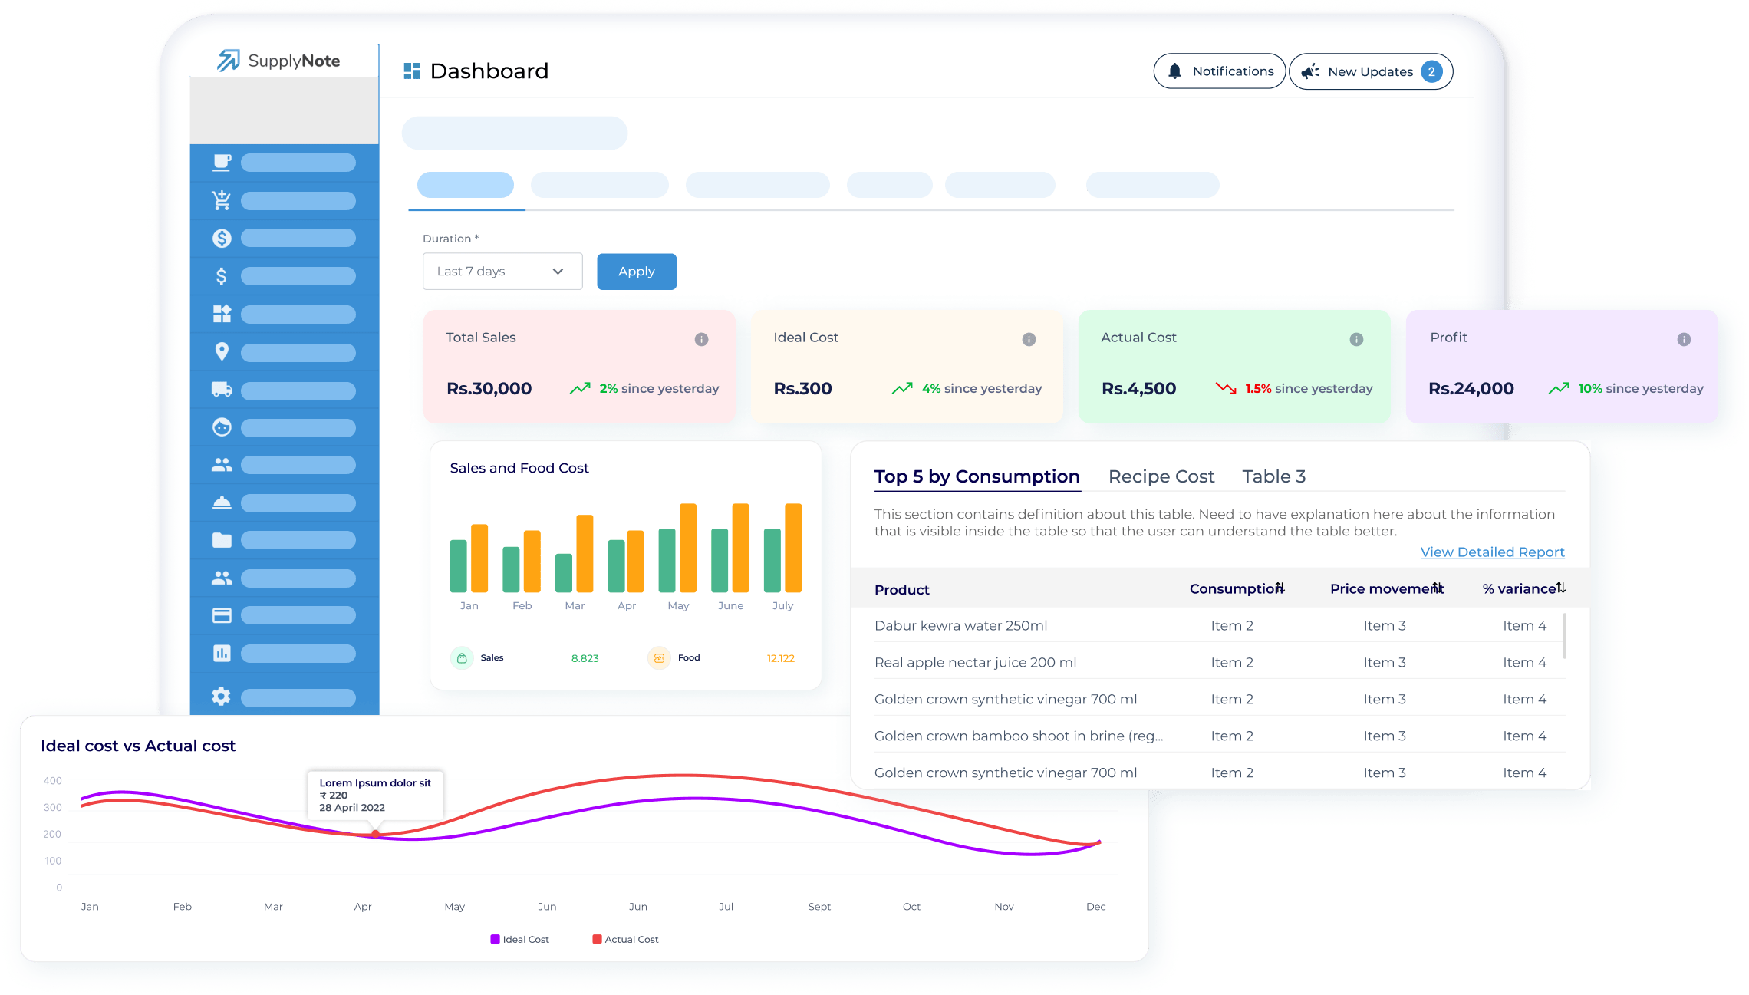This screenshot has width=1749, height=995.
Task: Select the users icon in the sidebar
Action: pyautogui.click(x=222, y=464)
